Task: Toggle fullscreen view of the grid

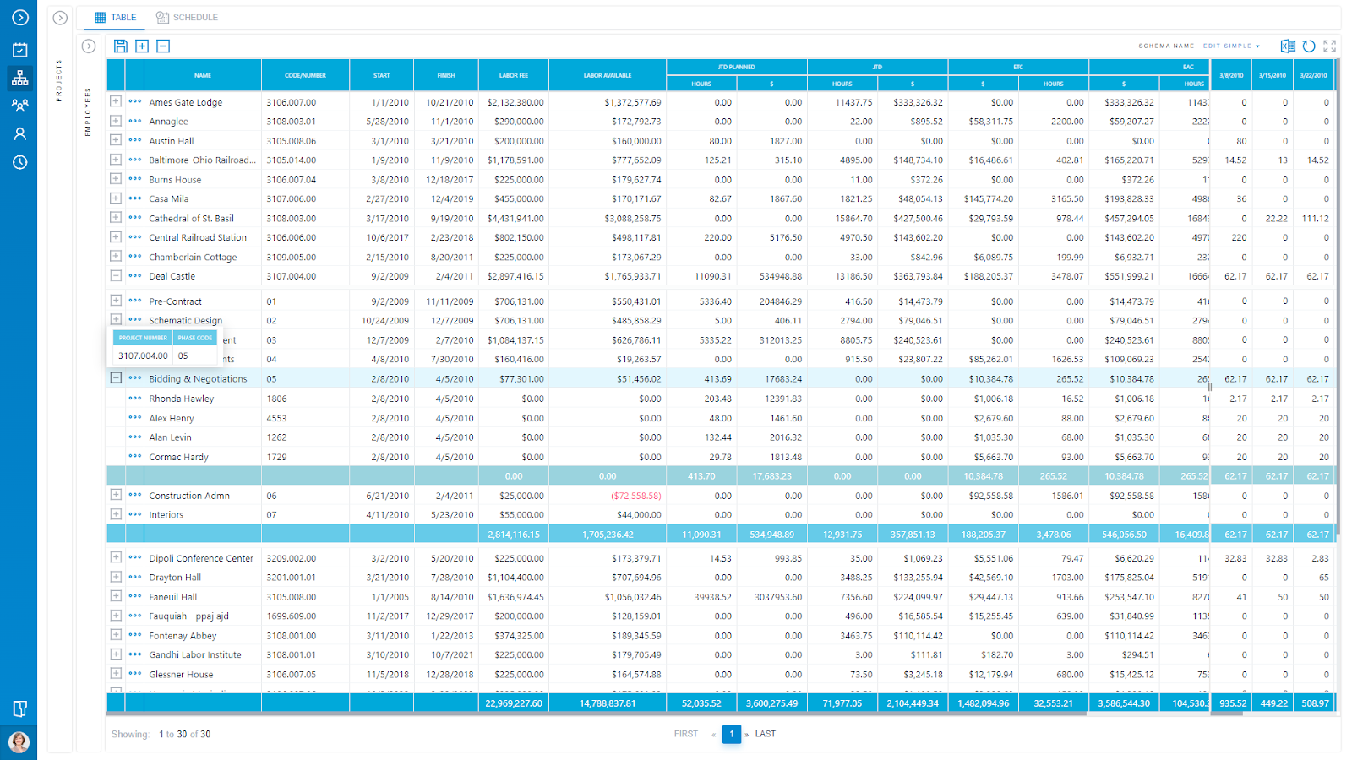Action: [1330, 46]
